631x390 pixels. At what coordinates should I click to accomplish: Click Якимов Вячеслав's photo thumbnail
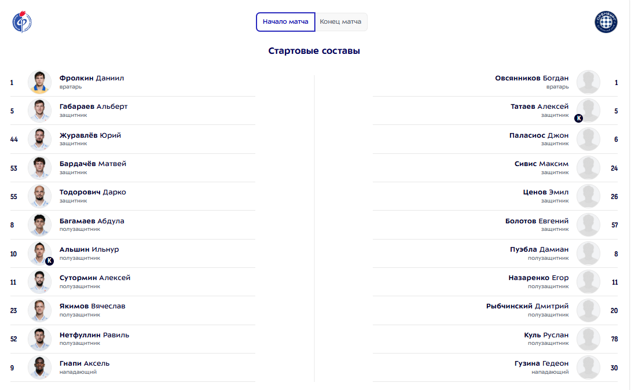39,310
